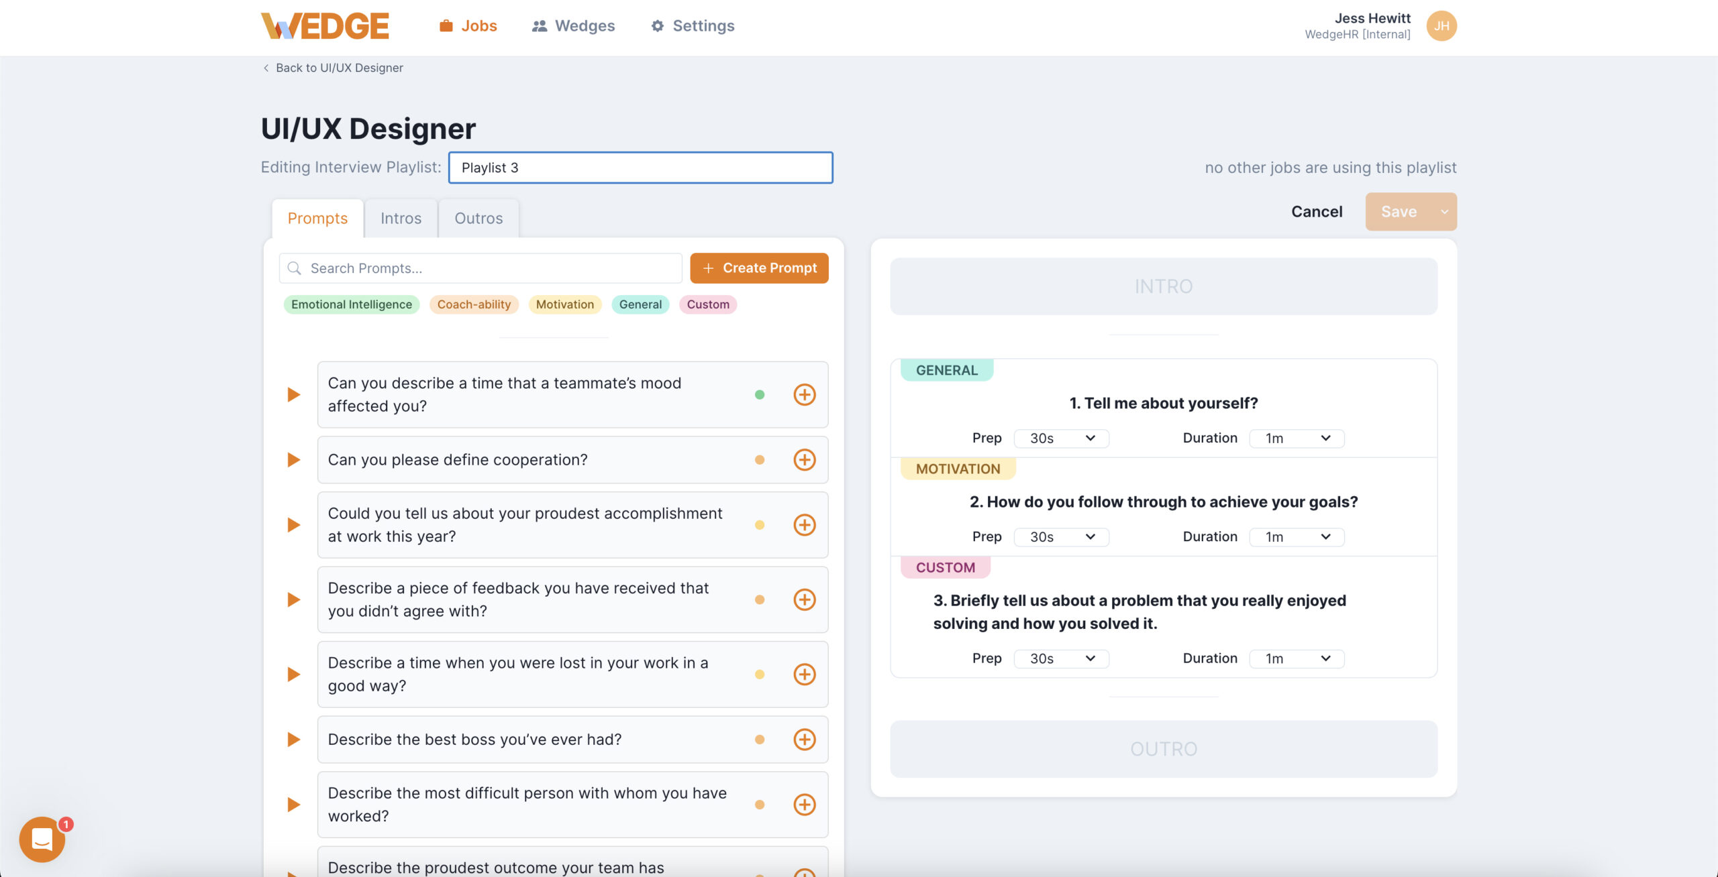Open Jobs in top navigation
Viewport: 1718px width, 877px height.
(468, 25)
